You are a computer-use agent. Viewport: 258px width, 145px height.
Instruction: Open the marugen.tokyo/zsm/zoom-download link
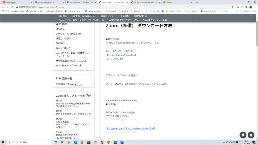tap(130, 128)
